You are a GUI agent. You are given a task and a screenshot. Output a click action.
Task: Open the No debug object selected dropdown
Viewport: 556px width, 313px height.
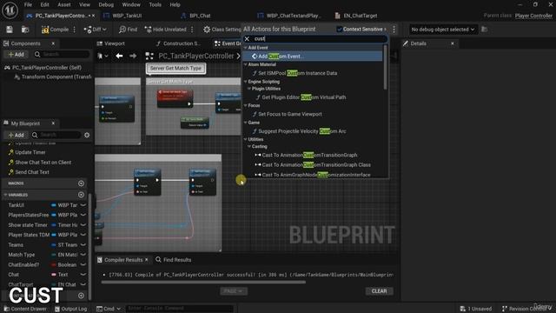tap(442, 30)
